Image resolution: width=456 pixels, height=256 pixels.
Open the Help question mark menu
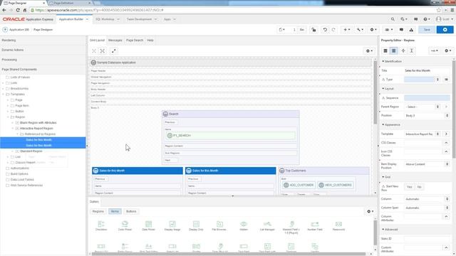pyautogui.click(x=426, y=19)
